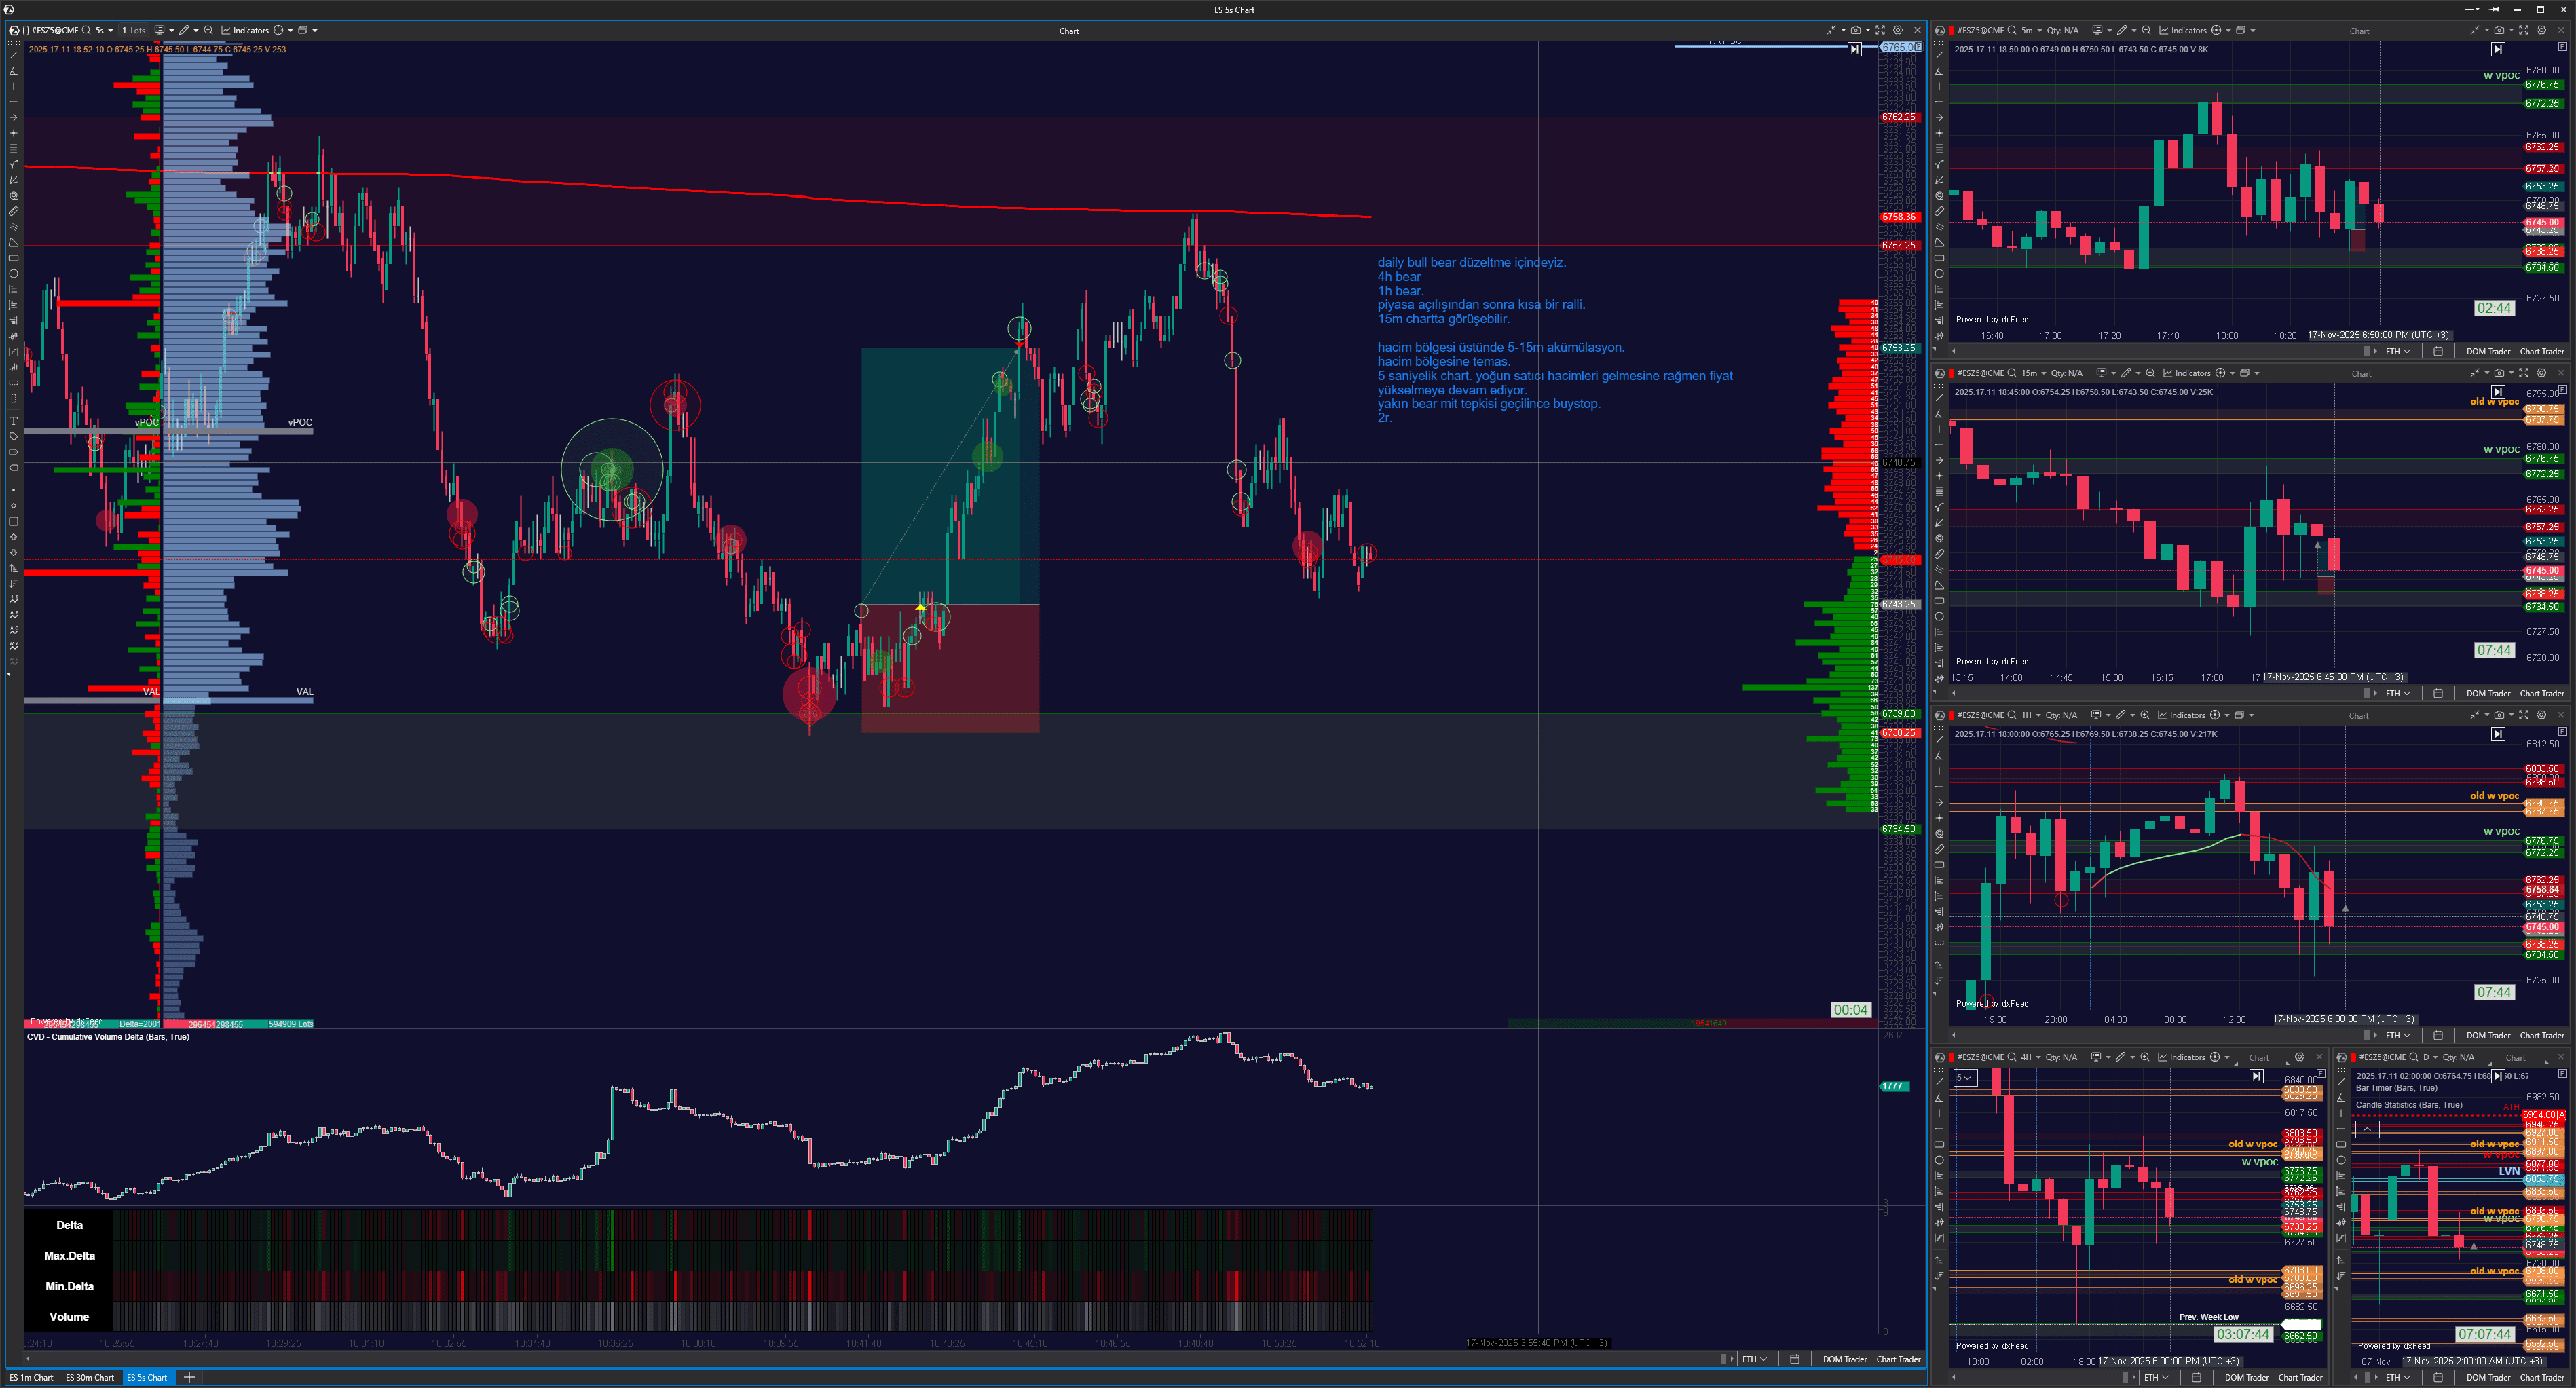The image size is (2576, 1388).
Task: Switch to the ES 1m Chart tab
Action: pyautogui.click(x=31, y=1377)
